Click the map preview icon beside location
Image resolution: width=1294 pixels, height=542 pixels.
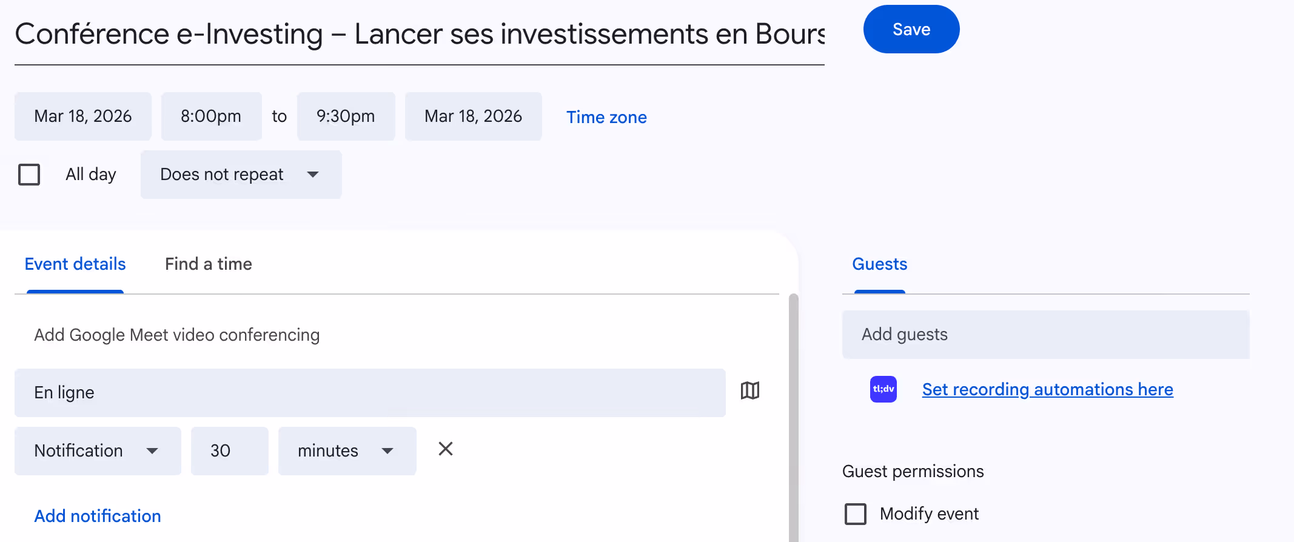tap(750, 391)
